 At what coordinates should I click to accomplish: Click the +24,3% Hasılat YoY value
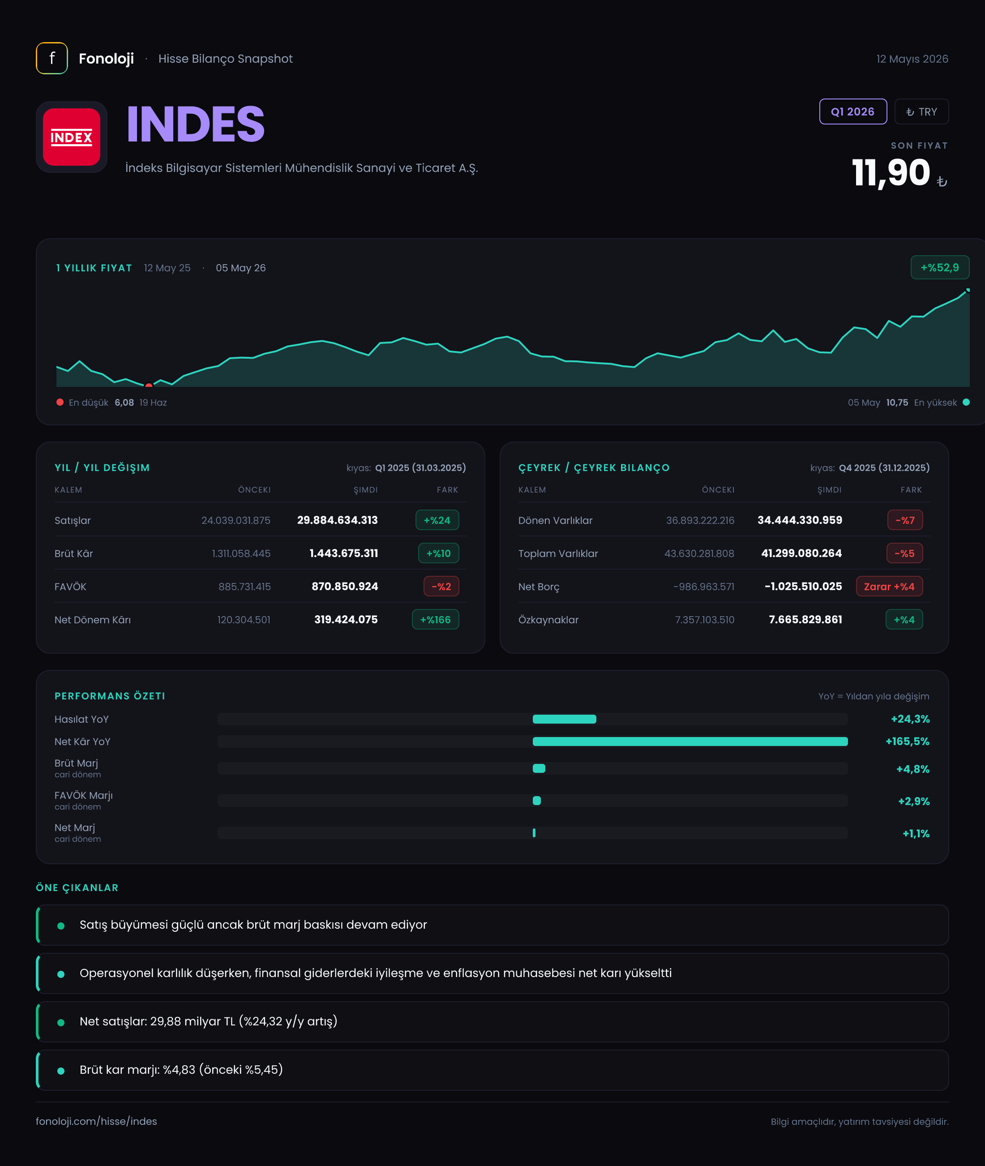tap(910, 719)
